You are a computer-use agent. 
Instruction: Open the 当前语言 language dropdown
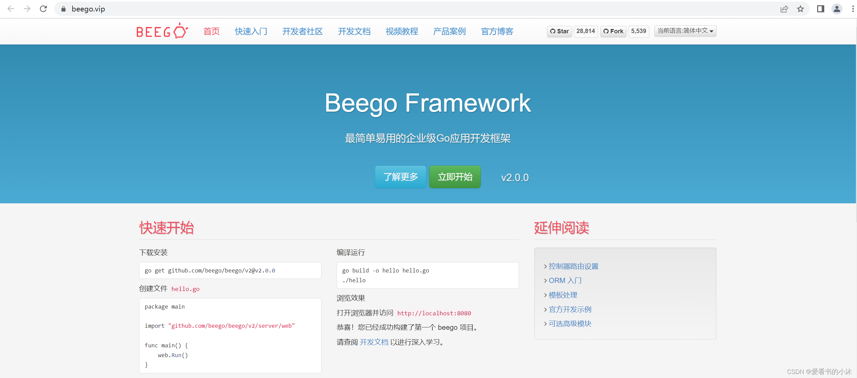pos(685,31)
